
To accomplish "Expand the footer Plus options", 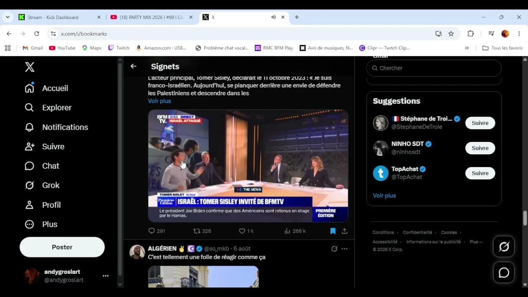I will [x=476, y=242].
